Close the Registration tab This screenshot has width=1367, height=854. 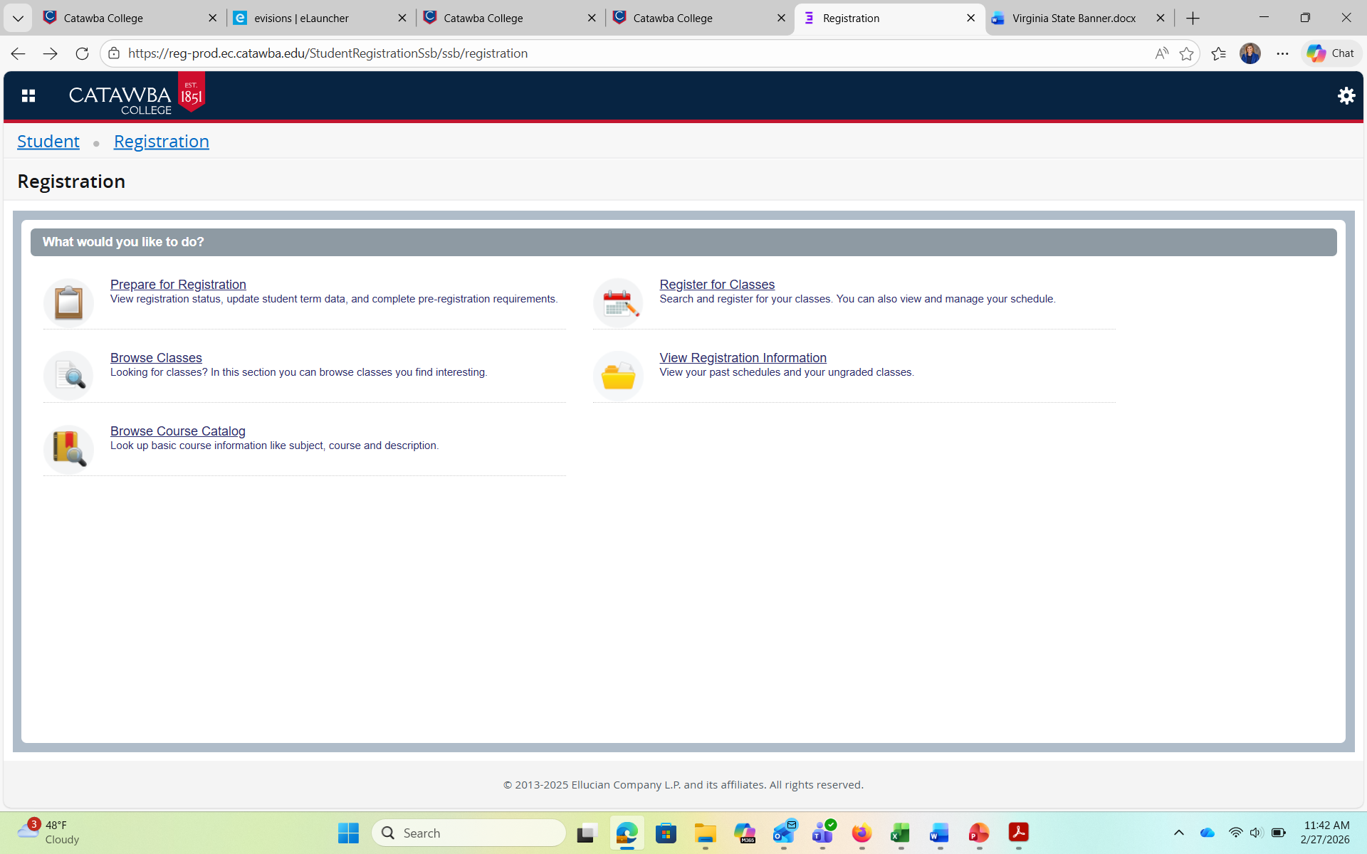(971, 18)
